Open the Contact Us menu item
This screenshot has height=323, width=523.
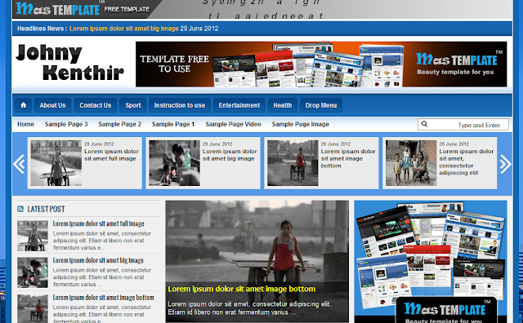(x=96, y=105)
